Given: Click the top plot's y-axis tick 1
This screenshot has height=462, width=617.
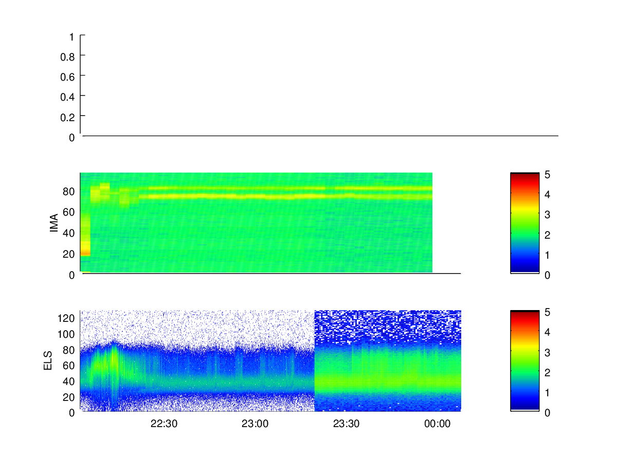Looking at the screenshot, I should tap(72, 36).
